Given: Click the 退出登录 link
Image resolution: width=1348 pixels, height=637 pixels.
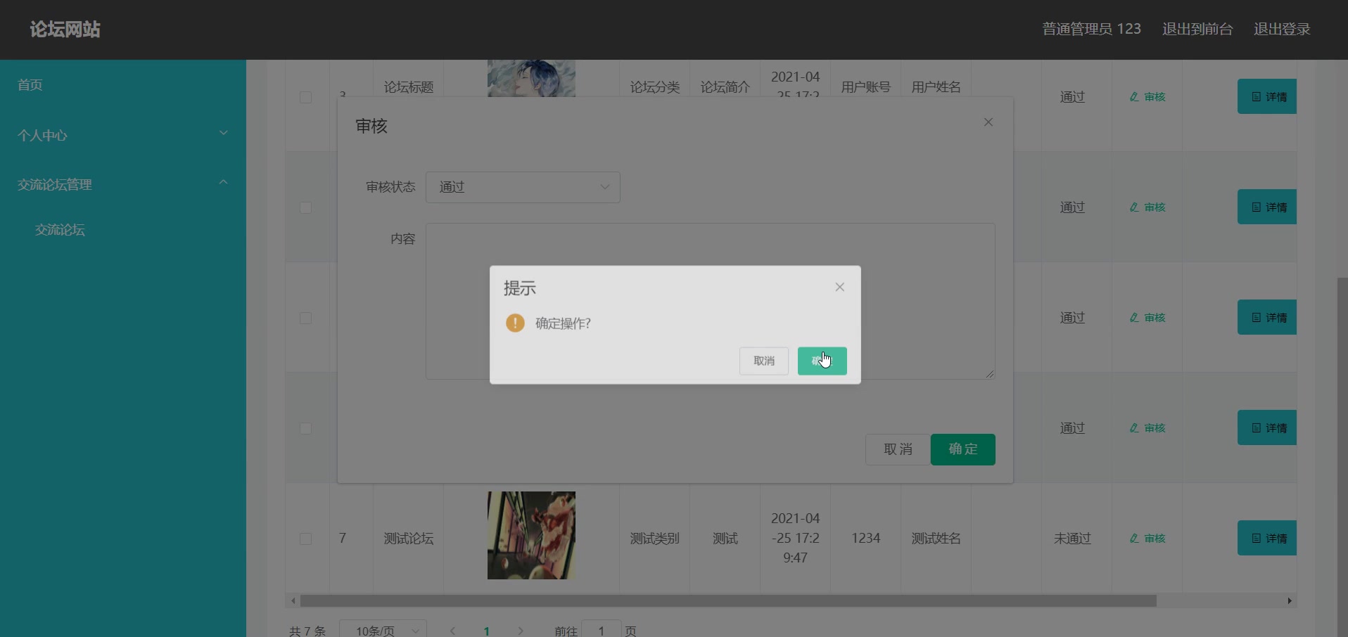Looking at the screenshot, I should coord(1281,29).
